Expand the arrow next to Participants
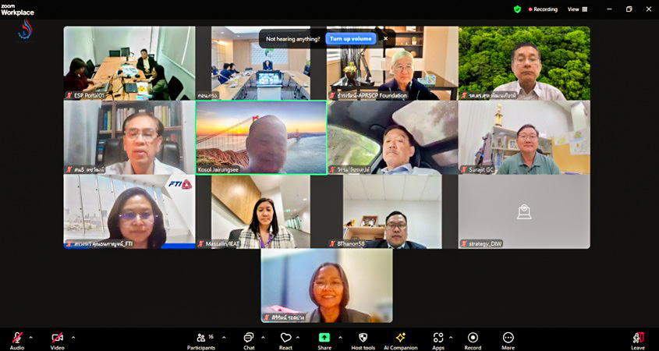The image size is (659, 351). click(224, 337)
